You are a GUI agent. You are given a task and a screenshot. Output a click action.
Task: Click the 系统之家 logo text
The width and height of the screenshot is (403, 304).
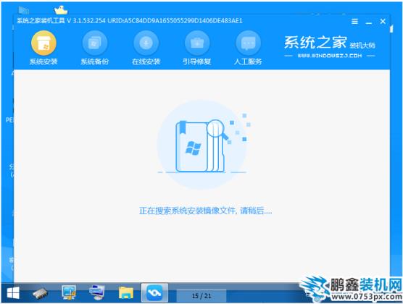[x=315, y=43]
